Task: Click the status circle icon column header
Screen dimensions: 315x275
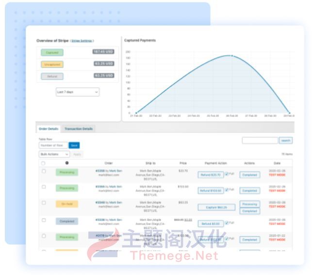Action: coord(67,163)
